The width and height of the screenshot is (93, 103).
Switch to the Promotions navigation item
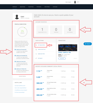[x=39, y=7]
